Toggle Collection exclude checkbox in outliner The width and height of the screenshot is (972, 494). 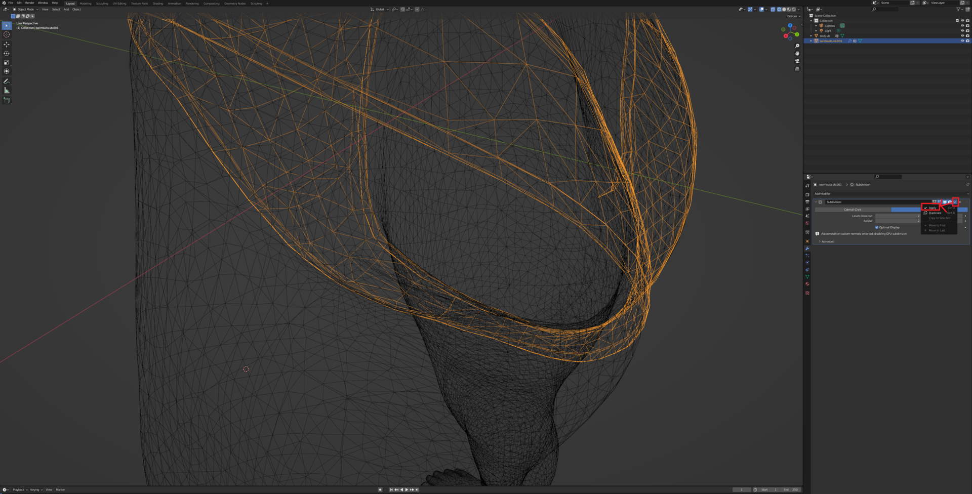957,21
